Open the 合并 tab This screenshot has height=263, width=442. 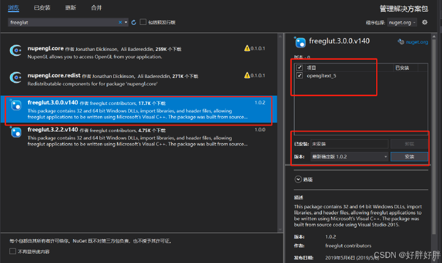click(x=96, y=8)
